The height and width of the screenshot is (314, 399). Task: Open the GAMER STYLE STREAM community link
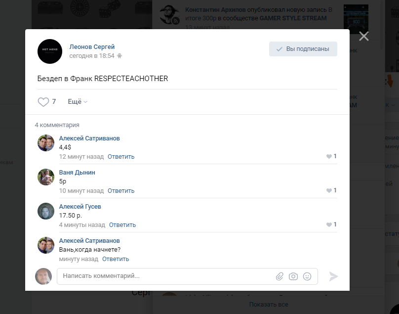pyautogui.click(x=293, y=18)
